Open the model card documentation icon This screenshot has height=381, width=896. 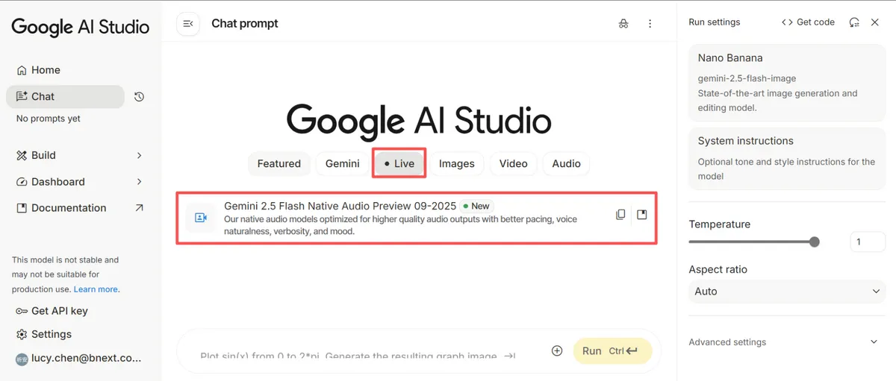(641, 215)
